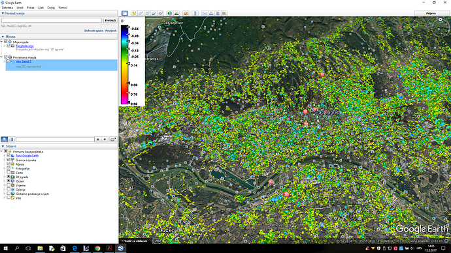Viewport: 451px width, 253px height.
Task: Click inside the search text field
Action: pyautogui.click(x=52, y=20)
